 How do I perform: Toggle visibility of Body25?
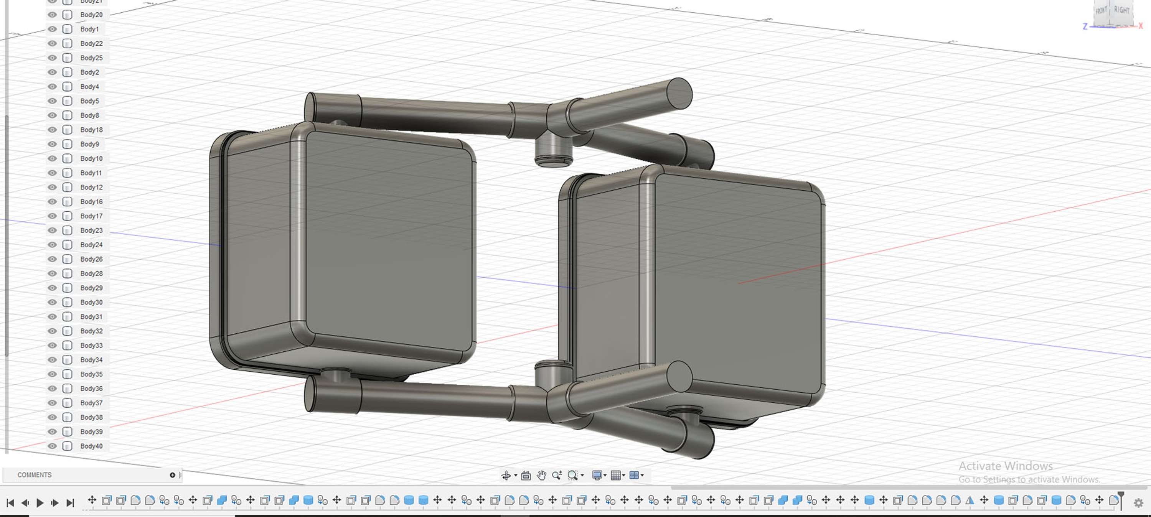tap(52, 58)
